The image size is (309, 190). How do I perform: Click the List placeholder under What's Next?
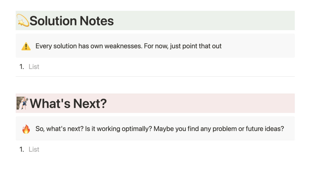pos(34,149)
